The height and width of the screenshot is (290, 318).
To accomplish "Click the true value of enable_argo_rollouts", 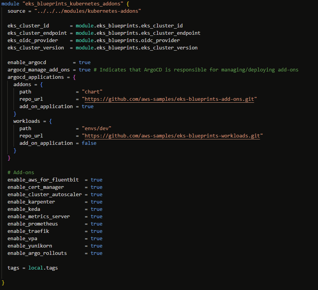I will point(96,253).
